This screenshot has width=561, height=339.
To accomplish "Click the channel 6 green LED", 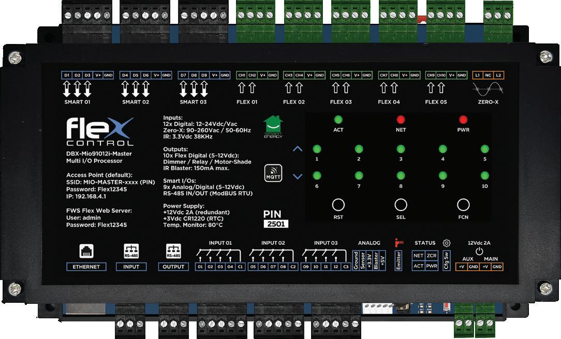I will point(317,176).
